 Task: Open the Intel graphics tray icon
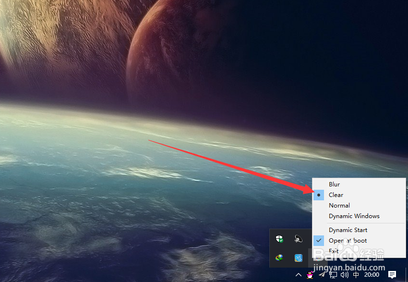(x=299, y=258)
